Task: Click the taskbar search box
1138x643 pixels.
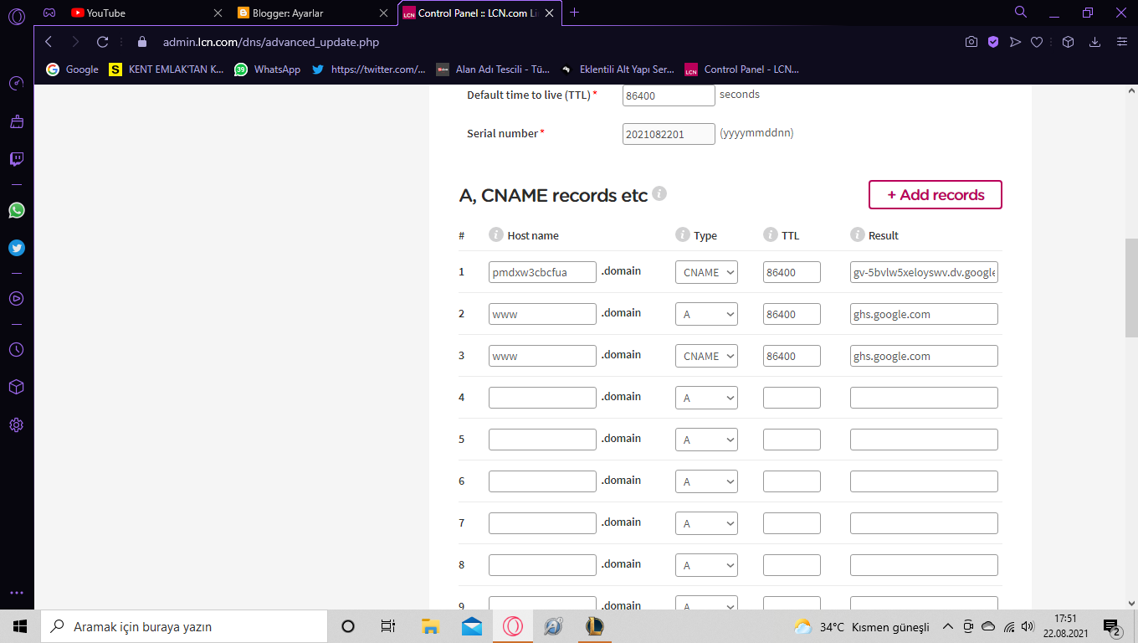Action: 184,626
